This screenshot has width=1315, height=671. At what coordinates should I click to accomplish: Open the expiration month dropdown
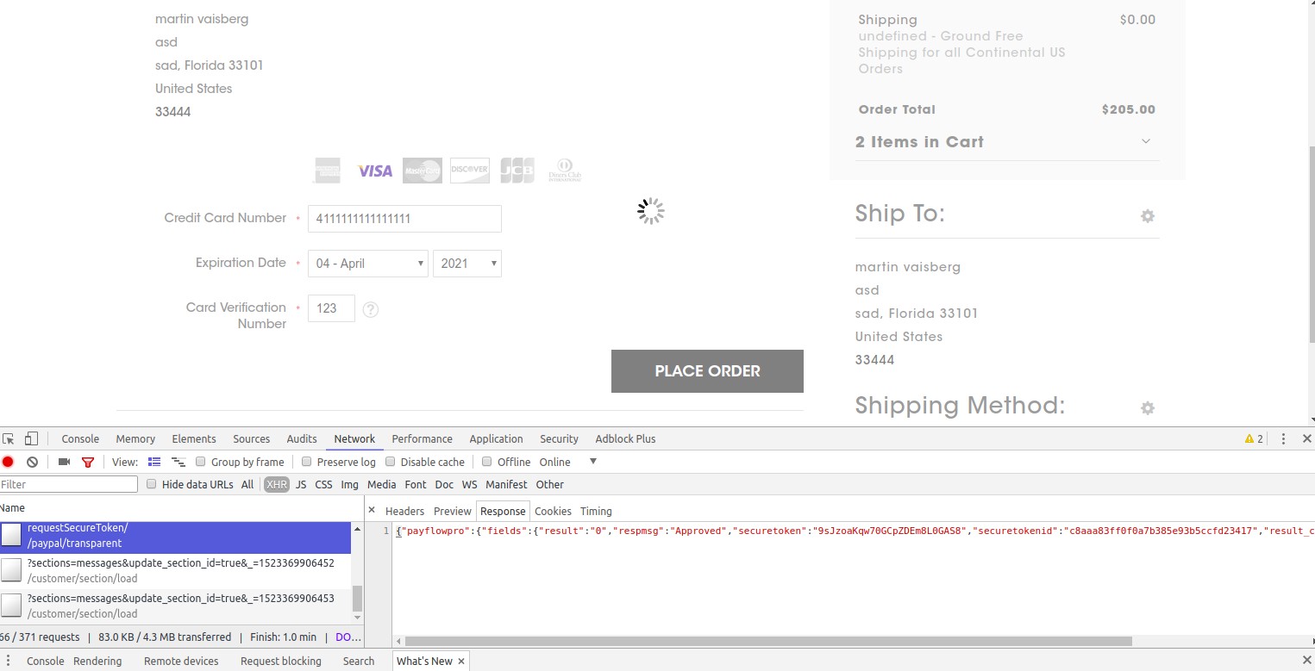(367, 263)
